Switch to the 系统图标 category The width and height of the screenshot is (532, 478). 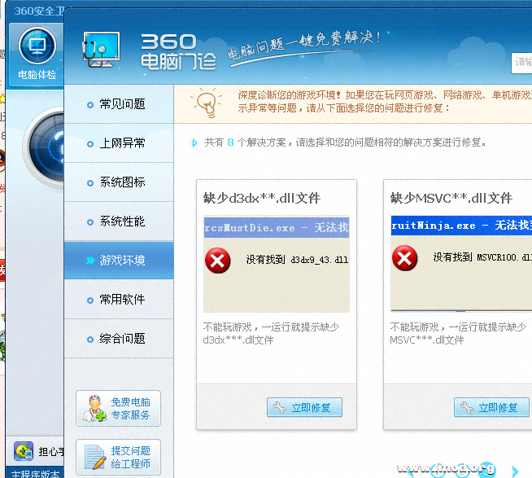(x=119, y=182)
